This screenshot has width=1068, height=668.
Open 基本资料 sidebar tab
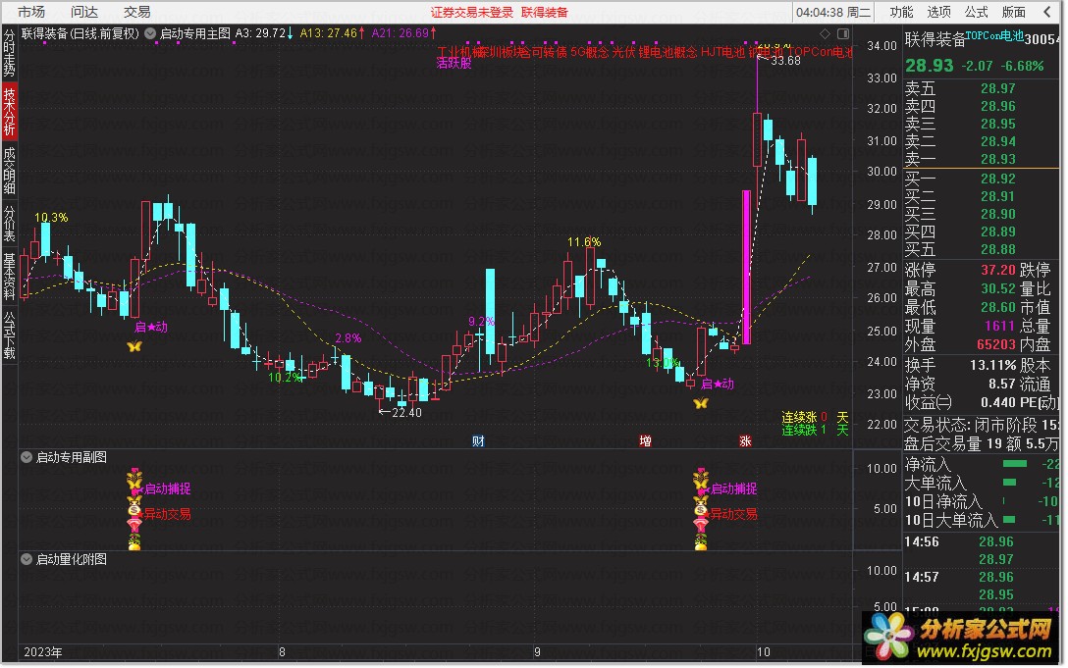[x=9, y=276]
